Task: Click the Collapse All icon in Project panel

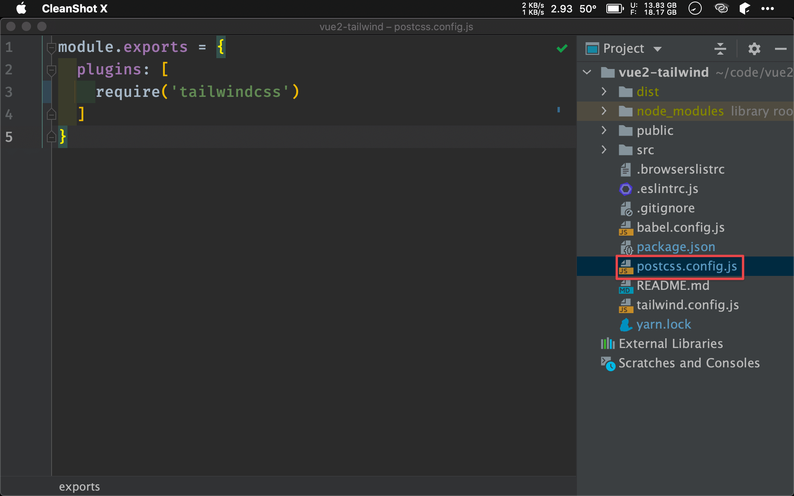Action: (x=720, y=49)
